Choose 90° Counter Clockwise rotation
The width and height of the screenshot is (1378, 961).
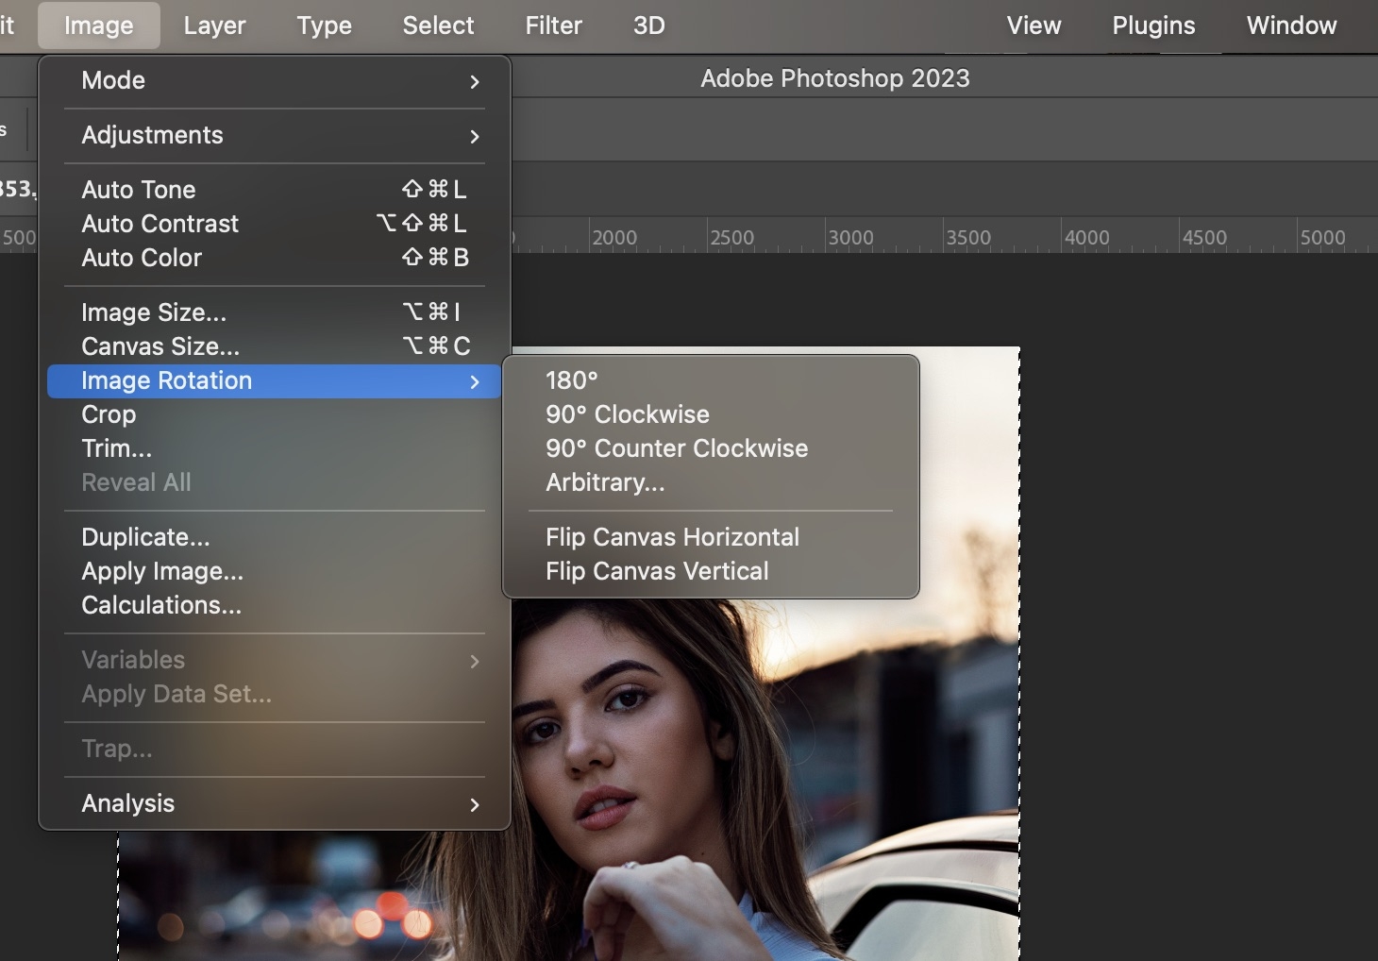677,448
